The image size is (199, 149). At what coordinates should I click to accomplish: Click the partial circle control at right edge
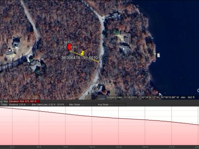198,91
